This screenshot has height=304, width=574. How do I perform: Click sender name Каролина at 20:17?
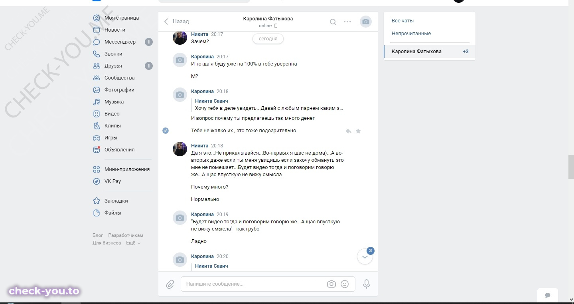click(203, 57)
